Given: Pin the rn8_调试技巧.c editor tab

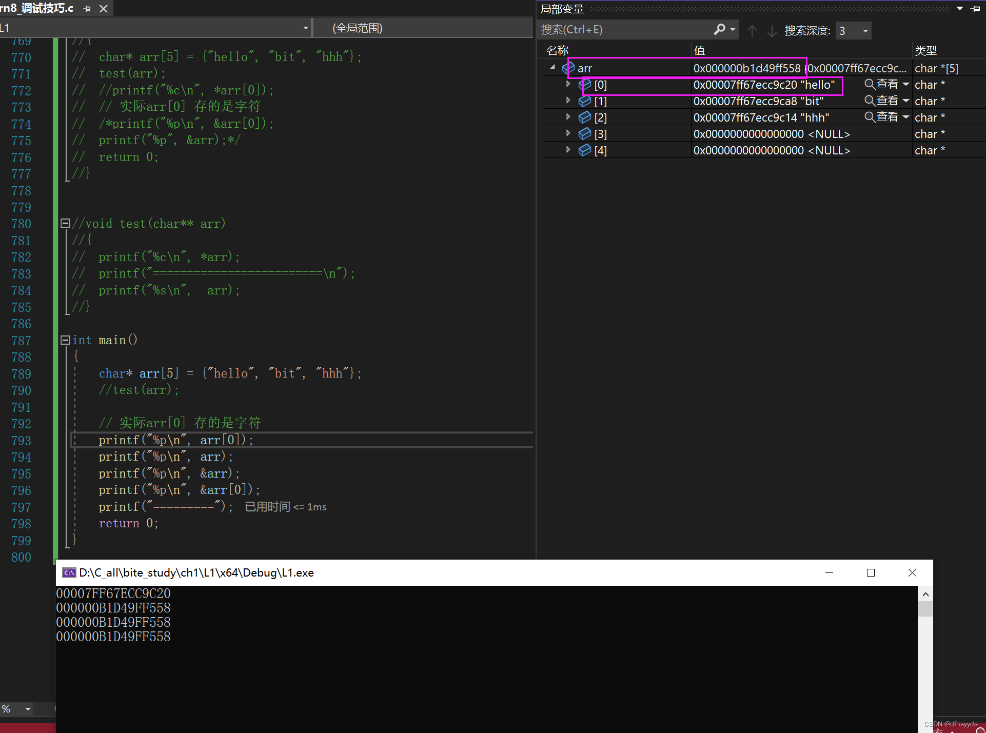Looking at the screenshot, I should [87, 9].
